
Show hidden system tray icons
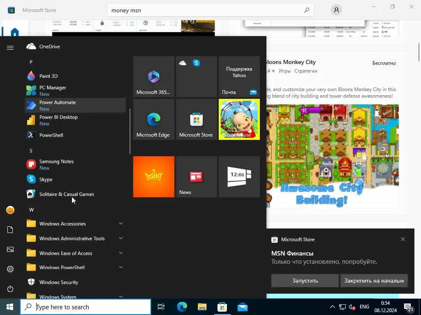[x=332, y=307]
